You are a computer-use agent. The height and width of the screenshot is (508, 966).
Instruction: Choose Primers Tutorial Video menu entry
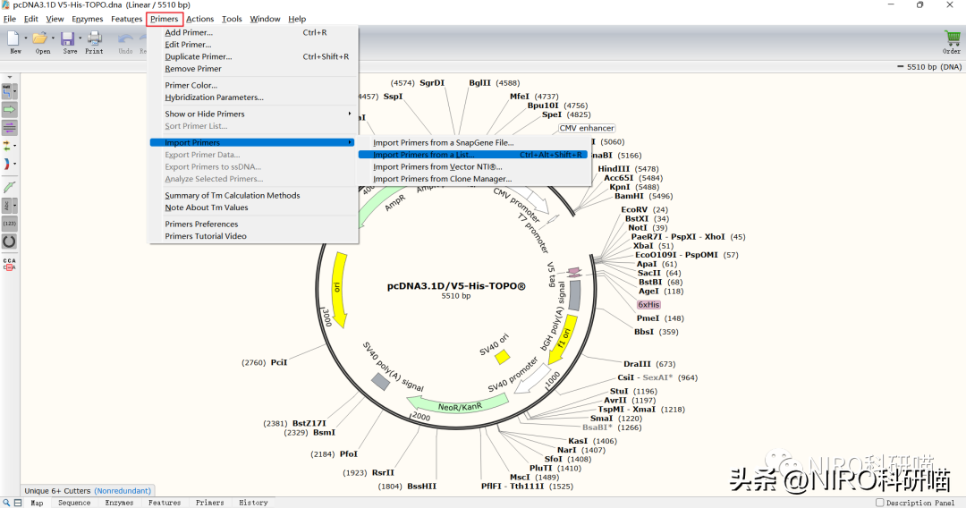coord(206,236)
